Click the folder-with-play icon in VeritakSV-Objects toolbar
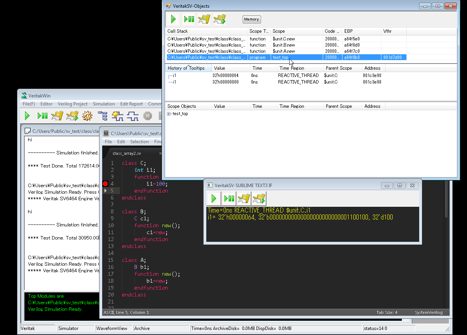This screenshot has width=467, height=335. pos(220,19)
